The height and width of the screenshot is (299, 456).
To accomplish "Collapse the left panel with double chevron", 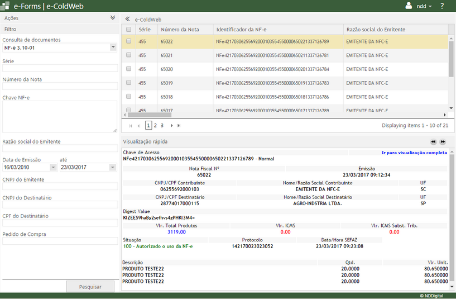I will point(127,19).
